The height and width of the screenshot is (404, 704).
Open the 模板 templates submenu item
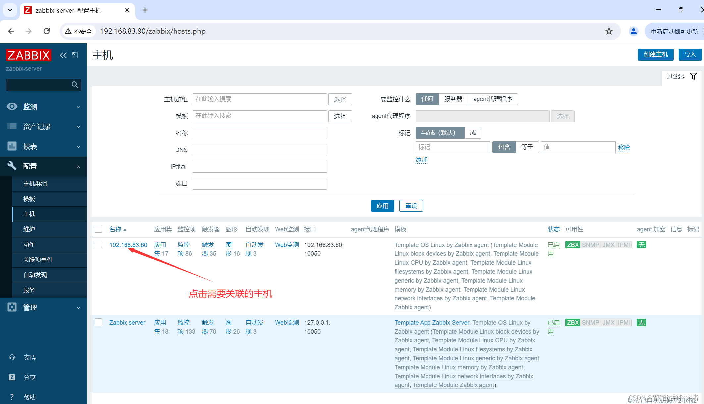(29, 199)
